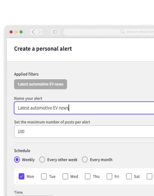Close the window with the red button
Screen dimensions: 154x196
[11, 32]
